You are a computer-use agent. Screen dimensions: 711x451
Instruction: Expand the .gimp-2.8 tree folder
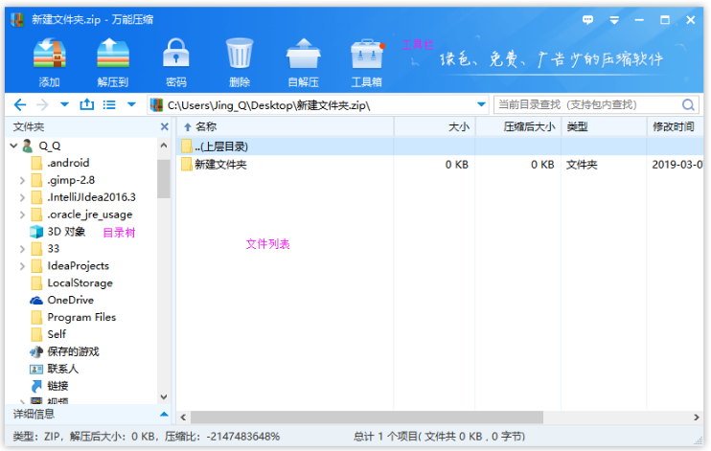click(22, 180)
